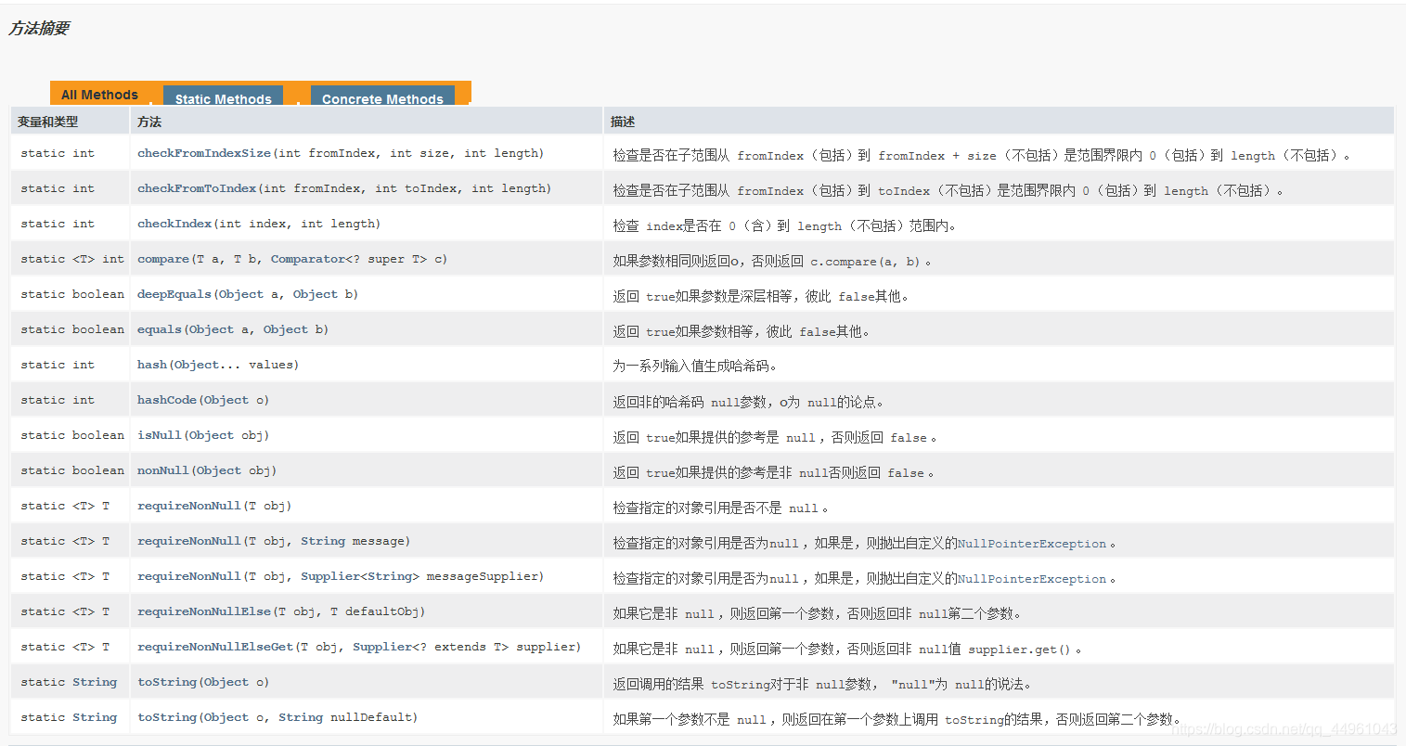
Task: Click 'static String' type in toString(Object o) row
Action: [x=69, y=682]
